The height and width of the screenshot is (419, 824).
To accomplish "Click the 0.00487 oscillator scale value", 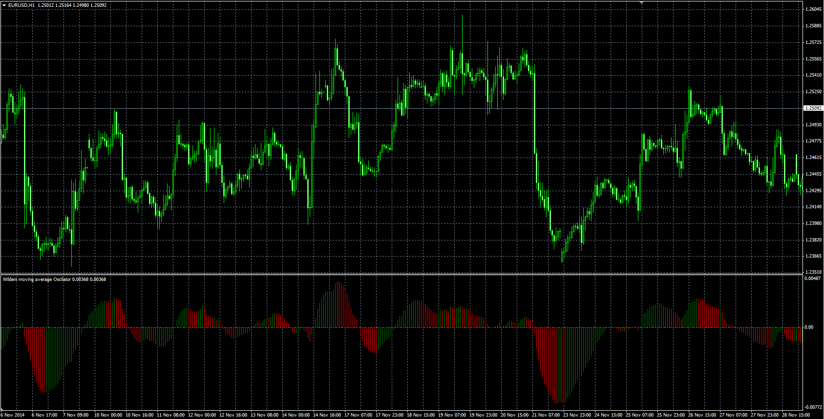I will 813,279.
